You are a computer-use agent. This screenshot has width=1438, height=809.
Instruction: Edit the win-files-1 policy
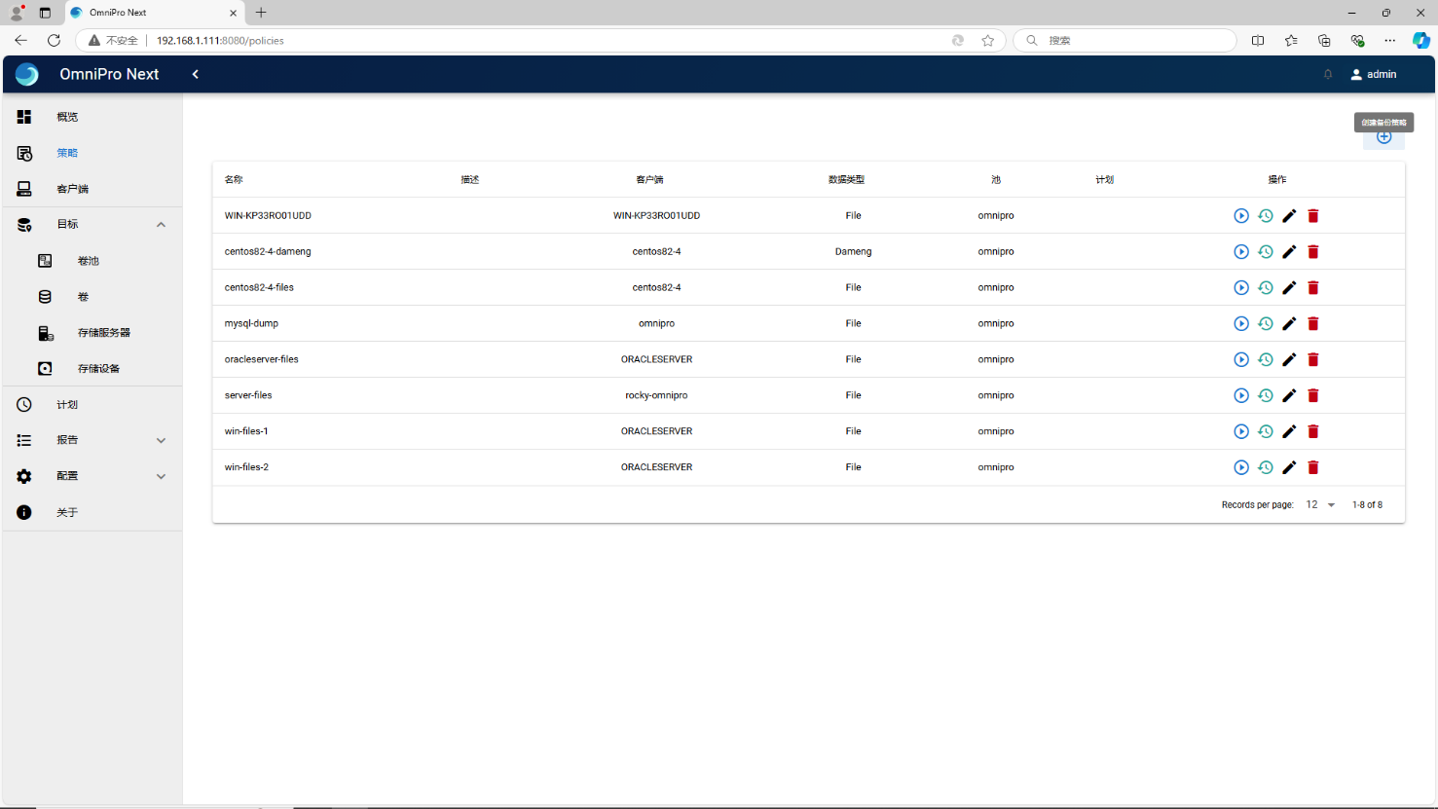(x=1289, y=431)
